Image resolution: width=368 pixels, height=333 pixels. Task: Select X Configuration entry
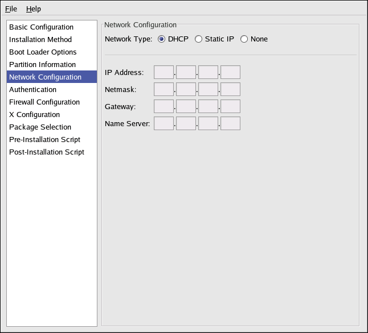[34, 115]
